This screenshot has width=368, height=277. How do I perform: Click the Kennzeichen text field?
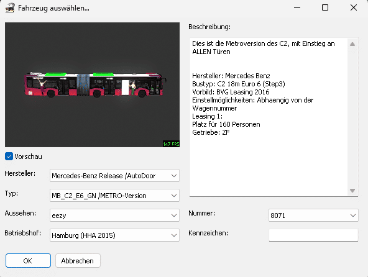click(x=313, y=235)
